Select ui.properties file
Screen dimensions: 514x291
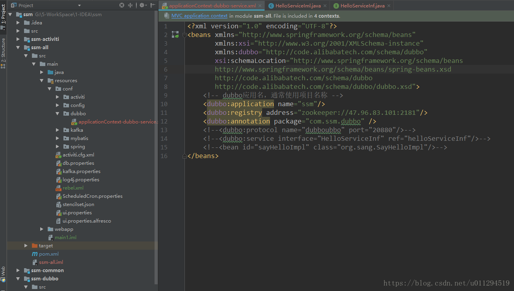click(x=77, y=213)
